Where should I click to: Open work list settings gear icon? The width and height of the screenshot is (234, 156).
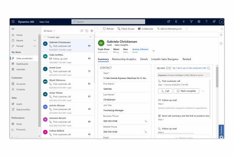92,31
